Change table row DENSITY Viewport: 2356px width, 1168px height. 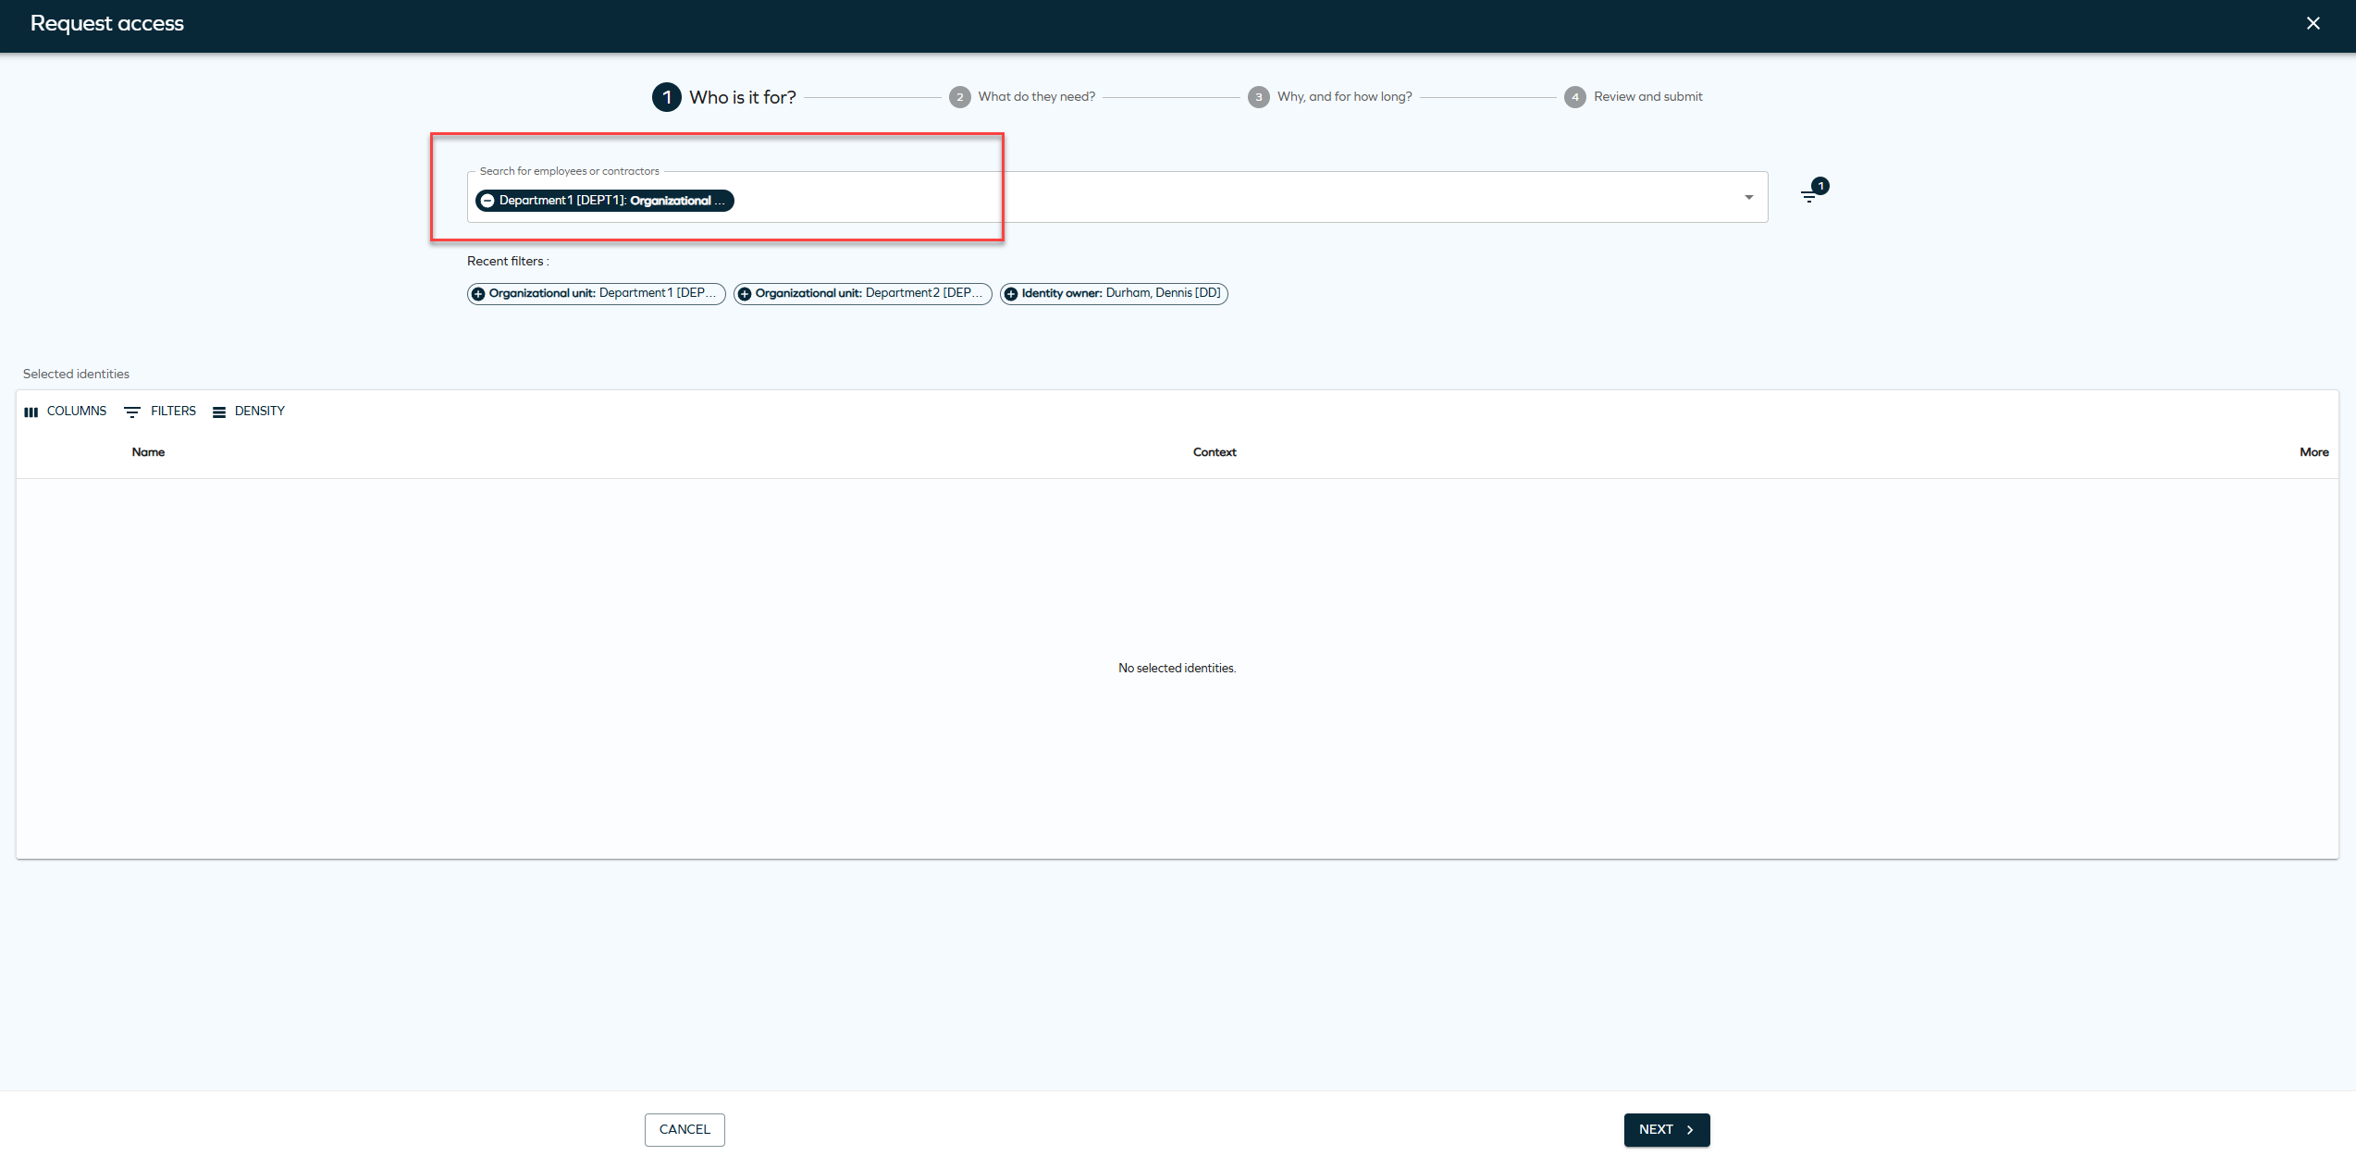tap(248, 411)
